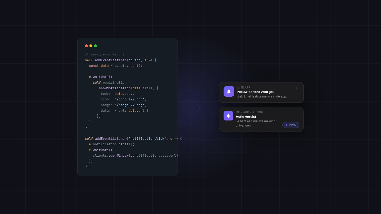Click the 'MIJN APP · IPHONE' label
The height and width of the screenshot is (214, 381).
point(249,113)
